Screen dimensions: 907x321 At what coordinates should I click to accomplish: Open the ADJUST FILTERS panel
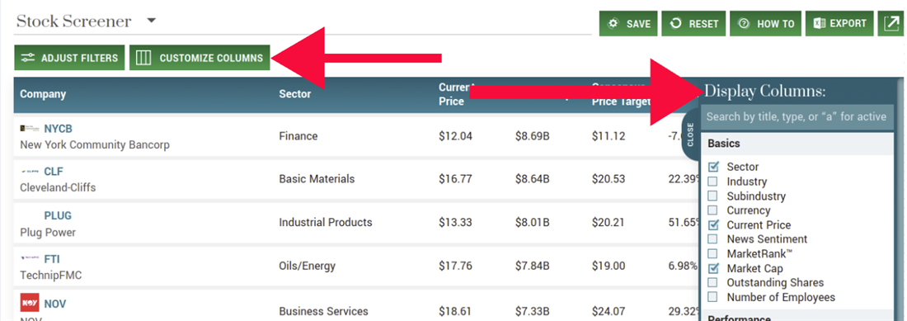69,58
